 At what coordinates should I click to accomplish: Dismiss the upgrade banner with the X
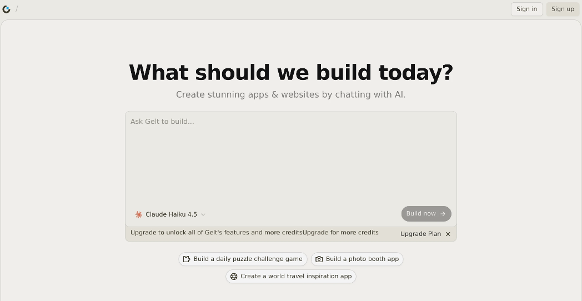click(x=448, y=234)
